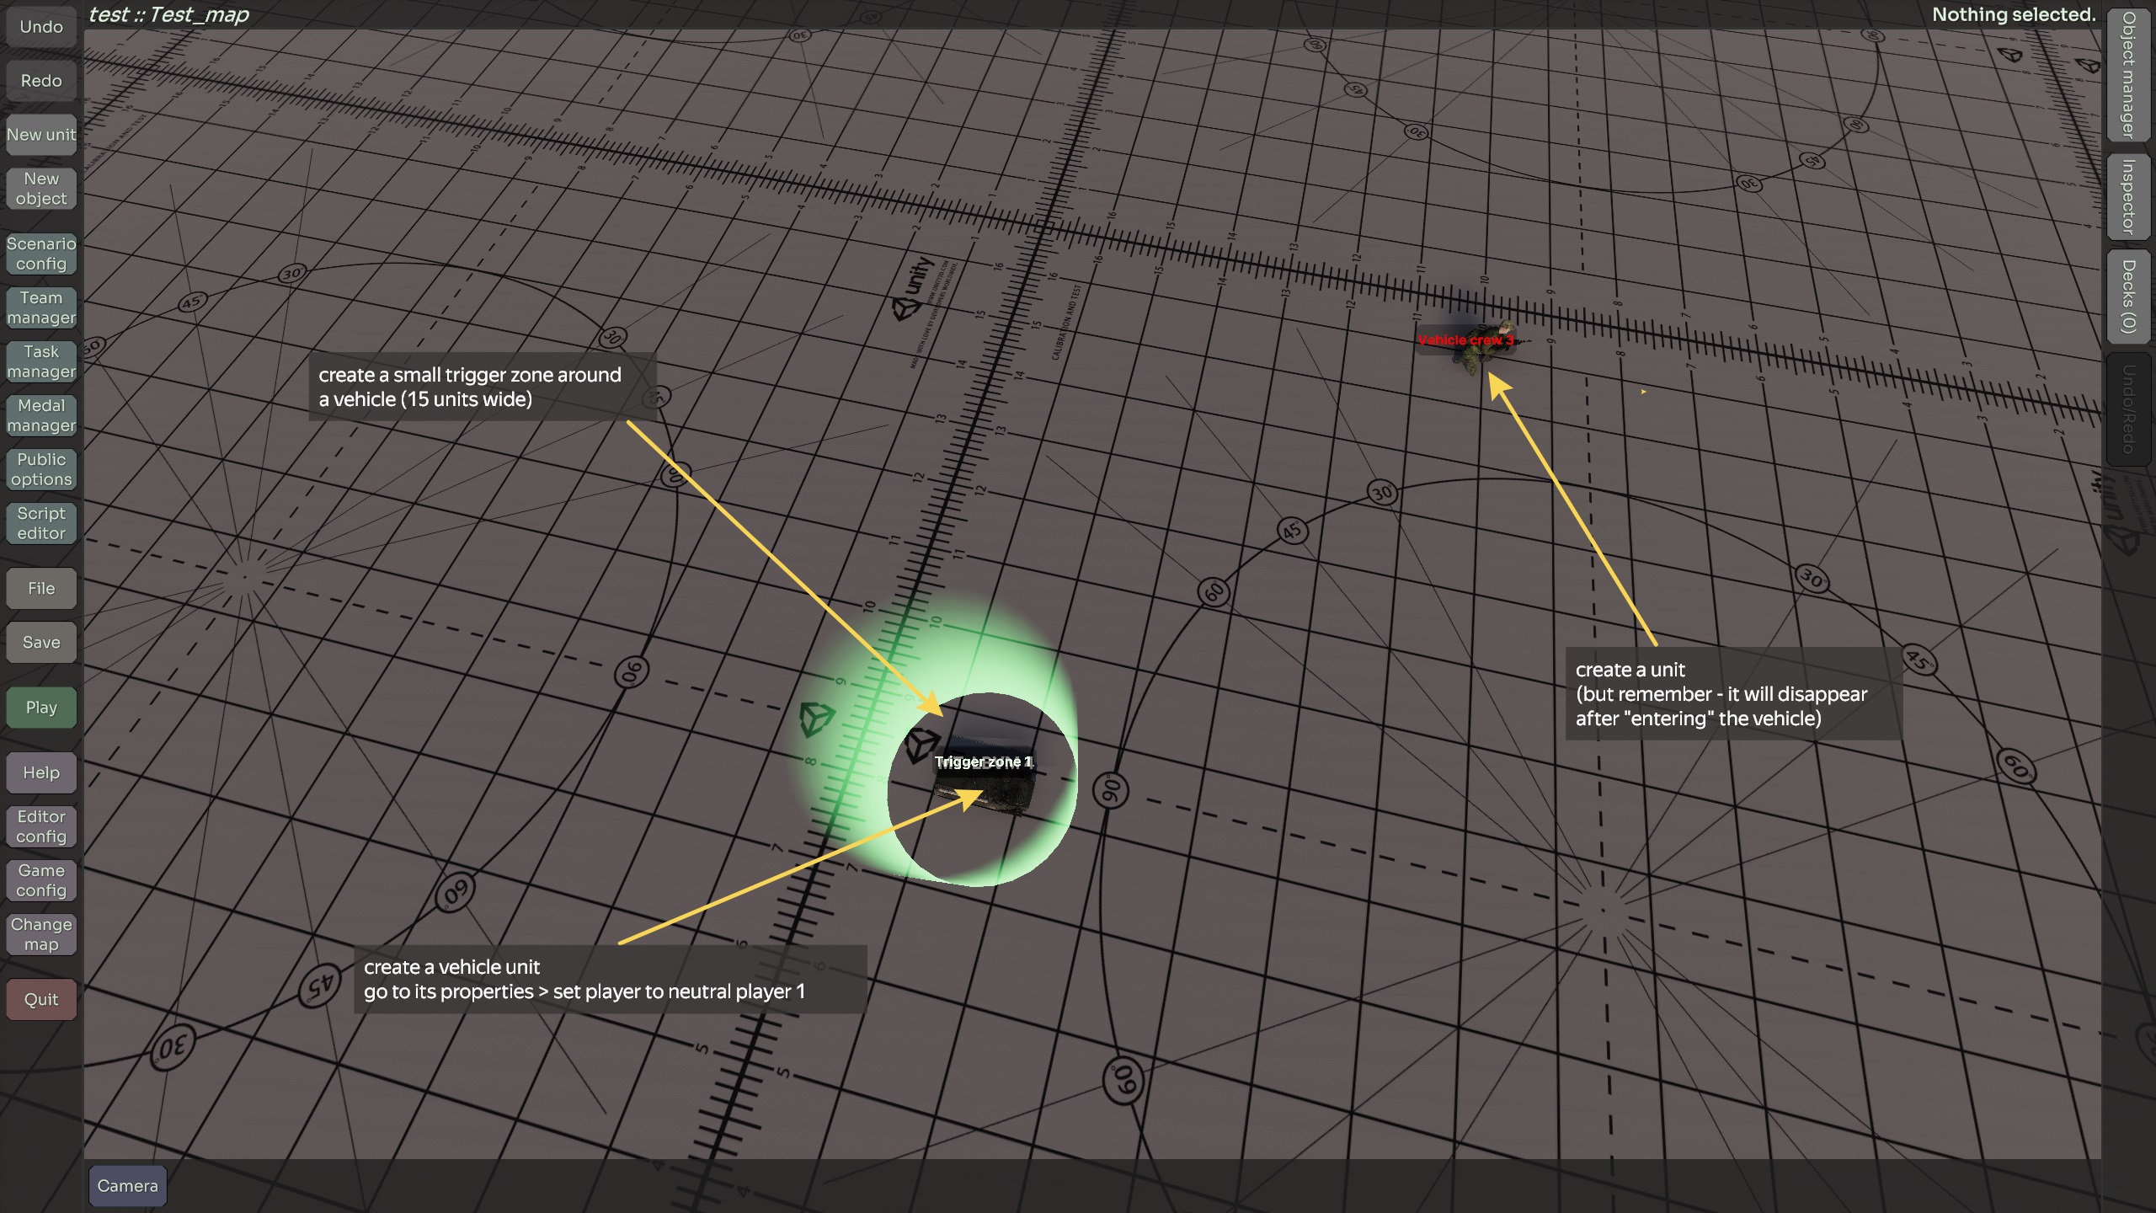Image resolution: width=2156 pixels, height=1213 pixels.
Task: Select the Vehicle crew 3 unit
Action: pos(1465,340)
